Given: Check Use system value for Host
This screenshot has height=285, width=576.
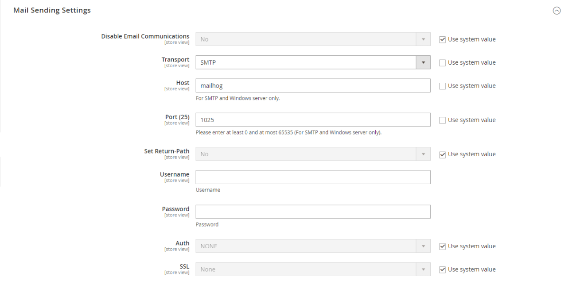Looking at the screenshot, I should [442, 85].
